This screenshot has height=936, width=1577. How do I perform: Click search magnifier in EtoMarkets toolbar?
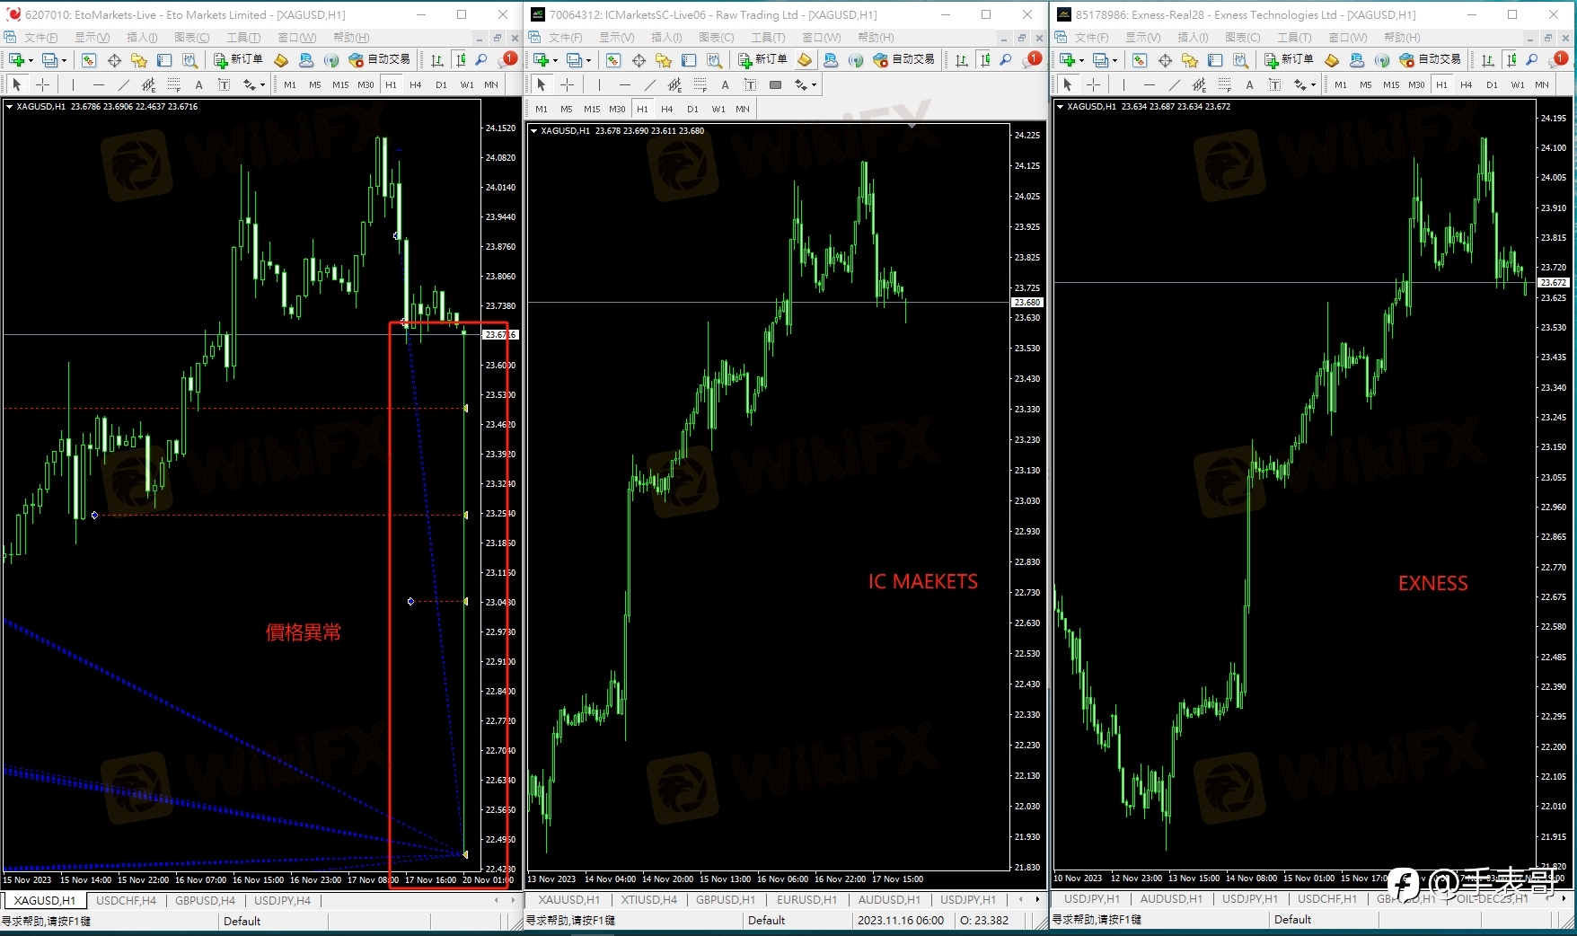[x=481, y=60]
